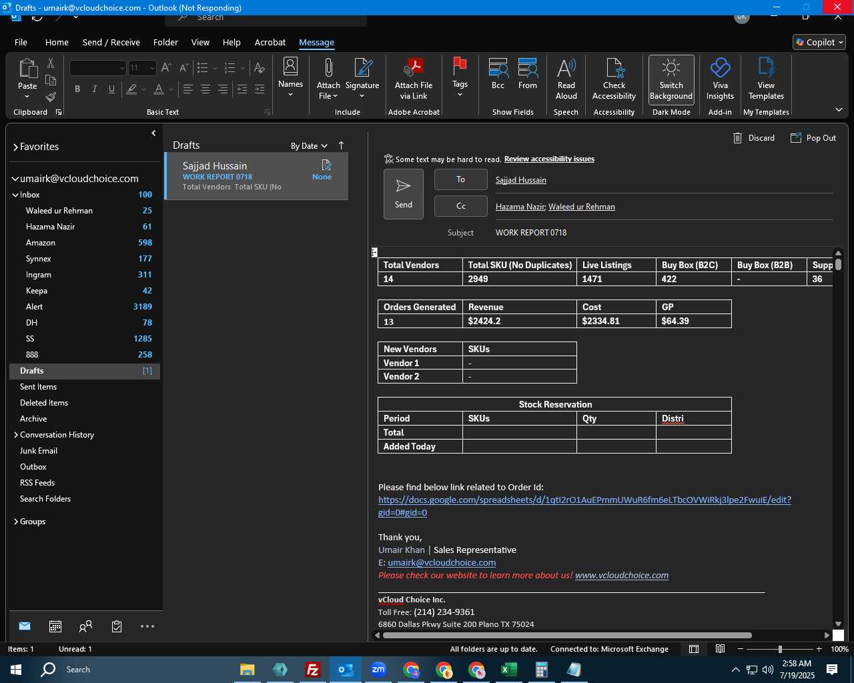
Task: Decrease font size with smaller A
Action: [x=183, y=68]
